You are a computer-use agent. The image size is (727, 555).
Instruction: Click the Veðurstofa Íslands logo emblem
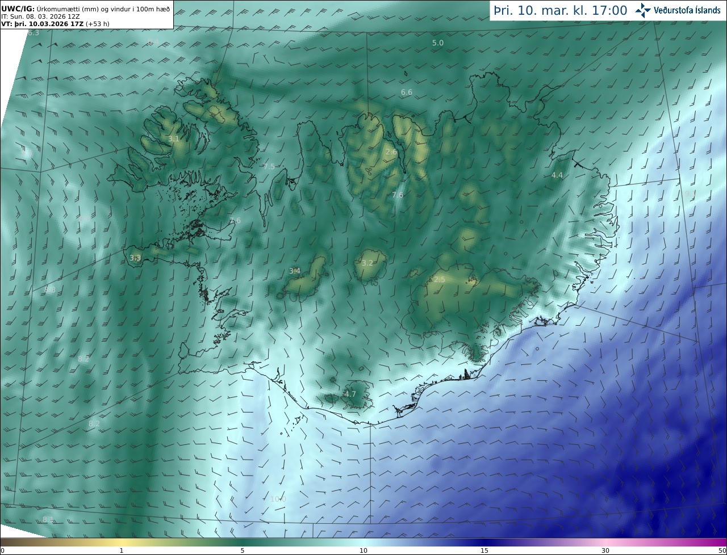pos(643,10)
